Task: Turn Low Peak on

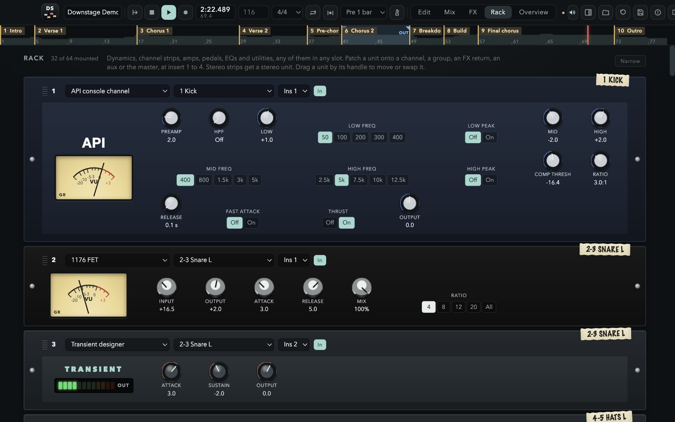Action: (x=489, y=137)
